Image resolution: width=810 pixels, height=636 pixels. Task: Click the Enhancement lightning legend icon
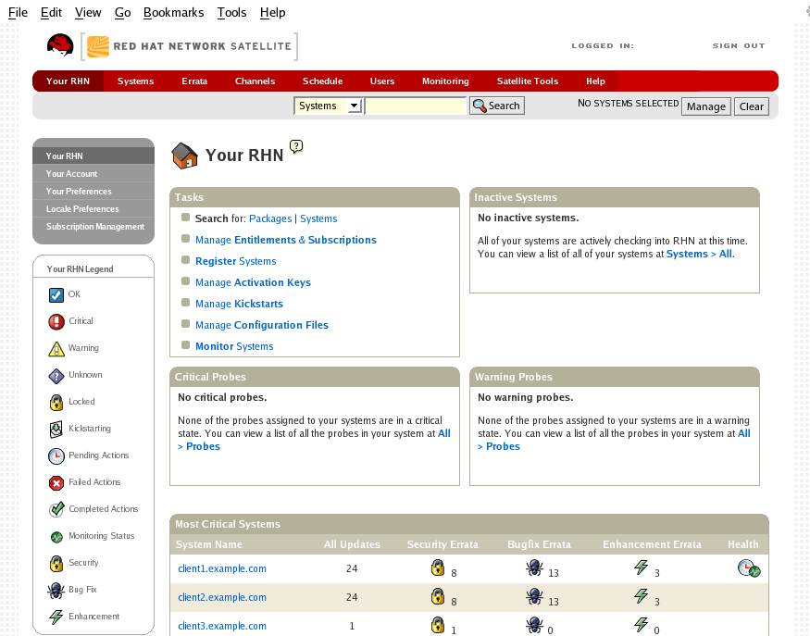pos(56,617)
